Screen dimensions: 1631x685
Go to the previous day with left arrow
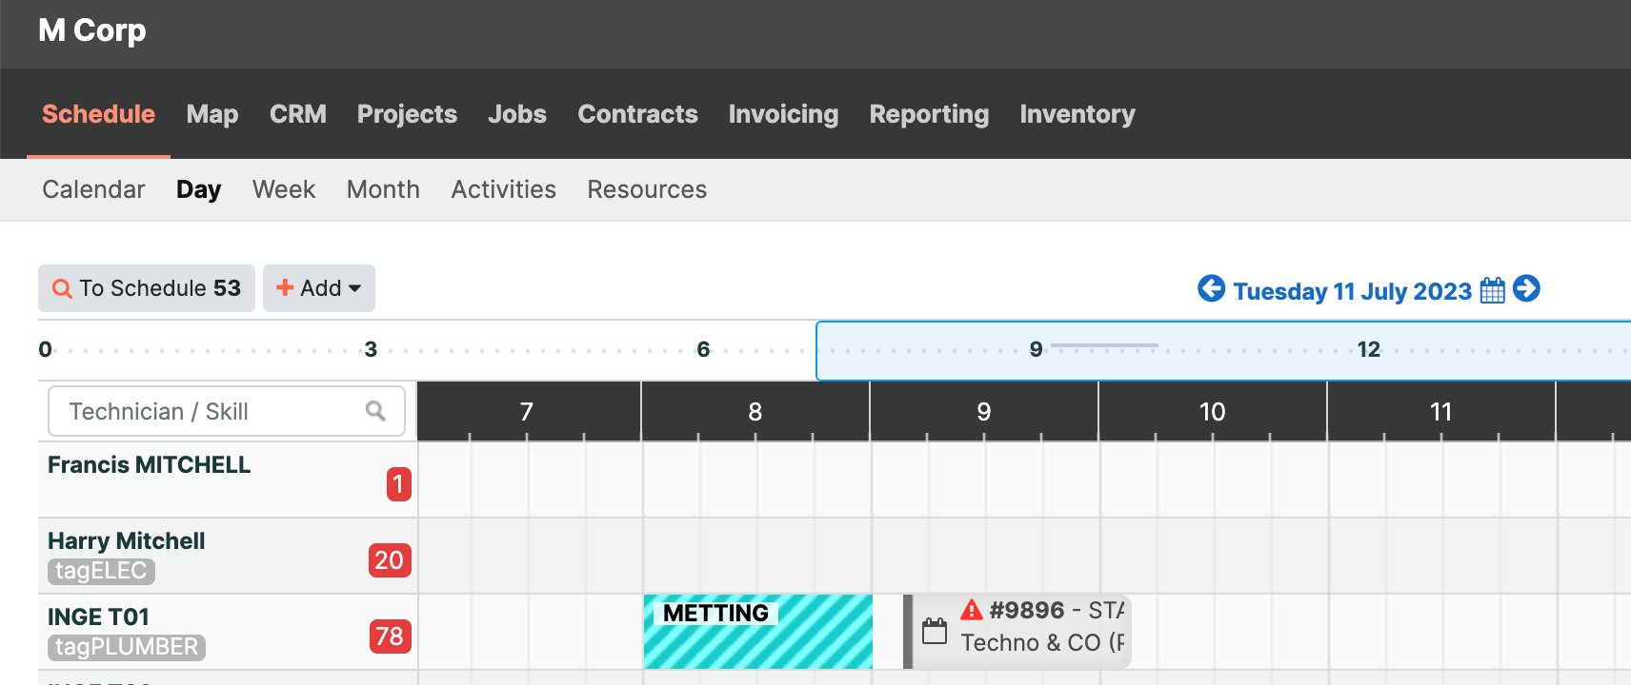point(1211,288)
